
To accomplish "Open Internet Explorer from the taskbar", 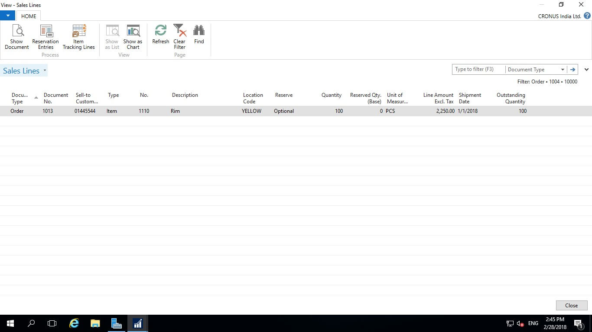I will pyautogui.click(x=74, y=323).
